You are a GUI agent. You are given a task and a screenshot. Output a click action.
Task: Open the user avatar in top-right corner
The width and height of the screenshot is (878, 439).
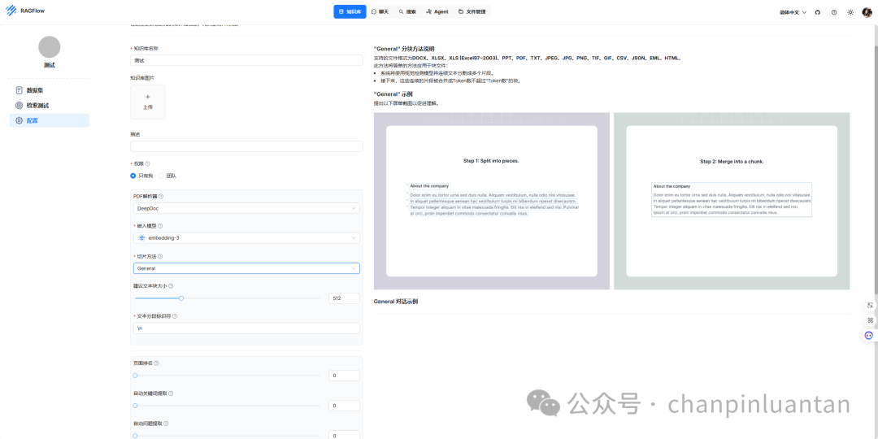pos(867,11)
